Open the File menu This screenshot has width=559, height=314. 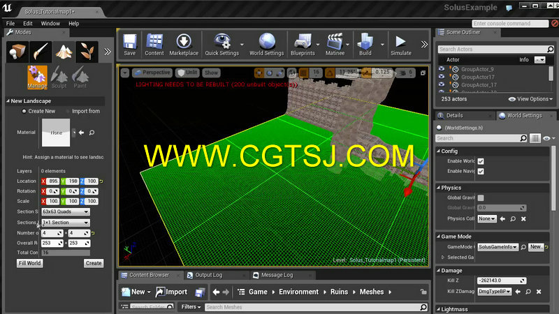10,24
